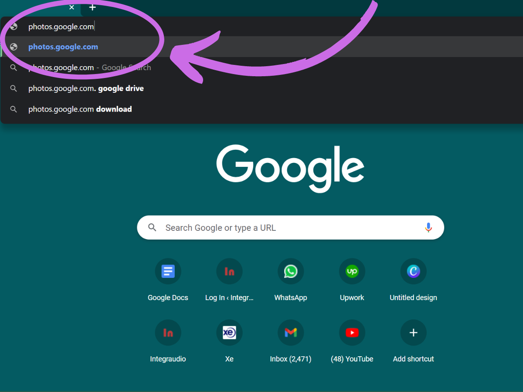Open the '(48) YouTube' shortcut
The image size is (523, 392).
pos(352,341)
